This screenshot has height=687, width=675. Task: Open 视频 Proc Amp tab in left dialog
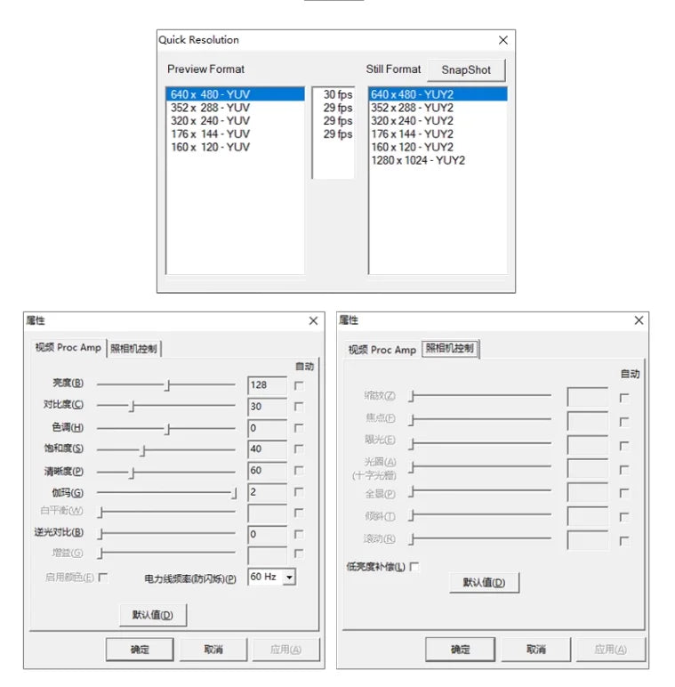tap(68, 347)
